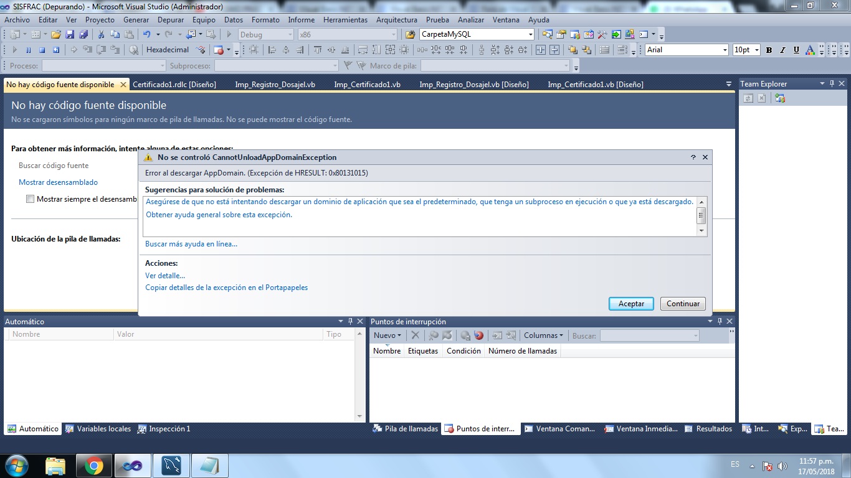Open the Depurar menu
Image resolution: width=851 pixels, height=478 pixels.
click(x=170, y=20)
